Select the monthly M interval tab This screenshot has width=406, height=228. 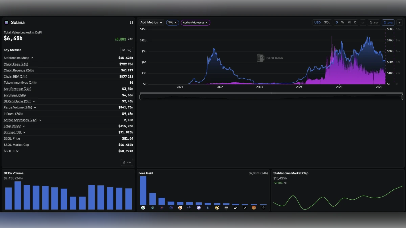[348, 22]
